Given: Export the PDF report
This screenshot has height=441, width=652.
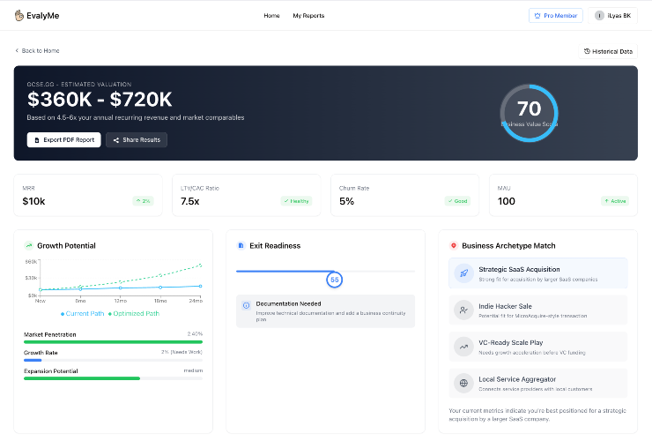Looking at the screenshot, I should pyautogui.click(x=64, y=140).
